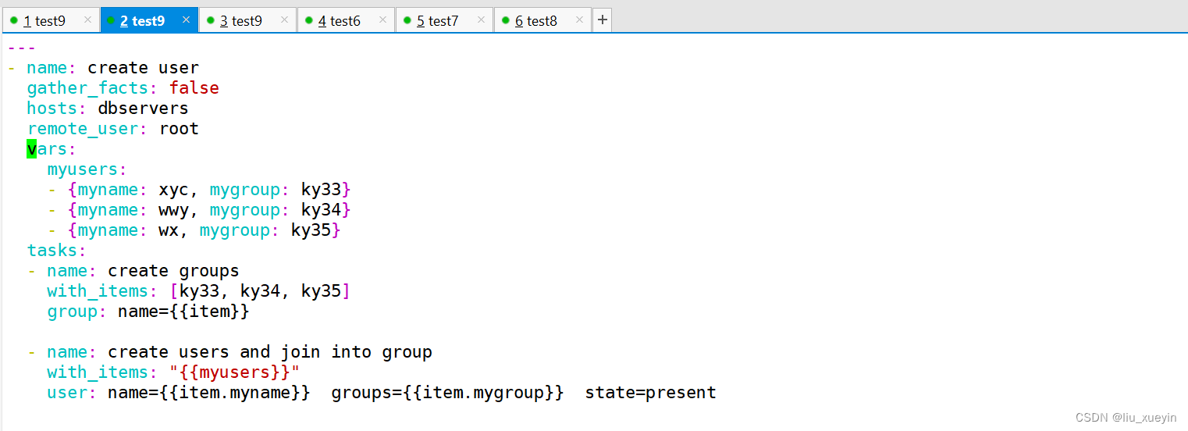
Task: Close the '5 test7' tab
Action: 481,20
